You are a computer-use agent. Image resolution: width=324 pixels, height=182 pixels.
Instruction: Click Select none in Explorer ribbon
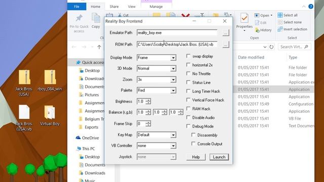tap(290, 22)
